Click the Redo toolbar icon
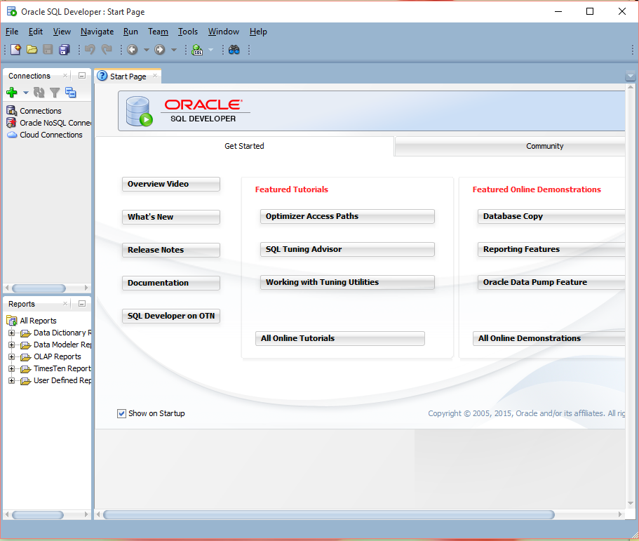Viewport: 639px width, 541px height. click(x=107, y=50)
